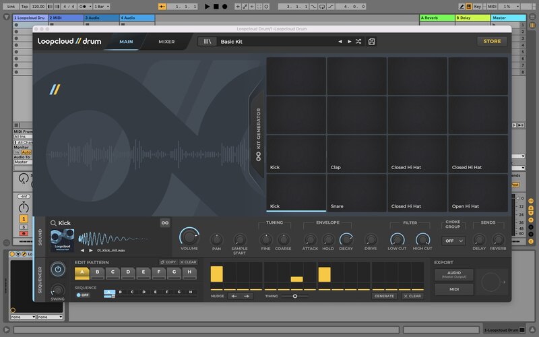Switch to the MIXER tab
This screenshot has height=337, width=539.
[166, 42]
